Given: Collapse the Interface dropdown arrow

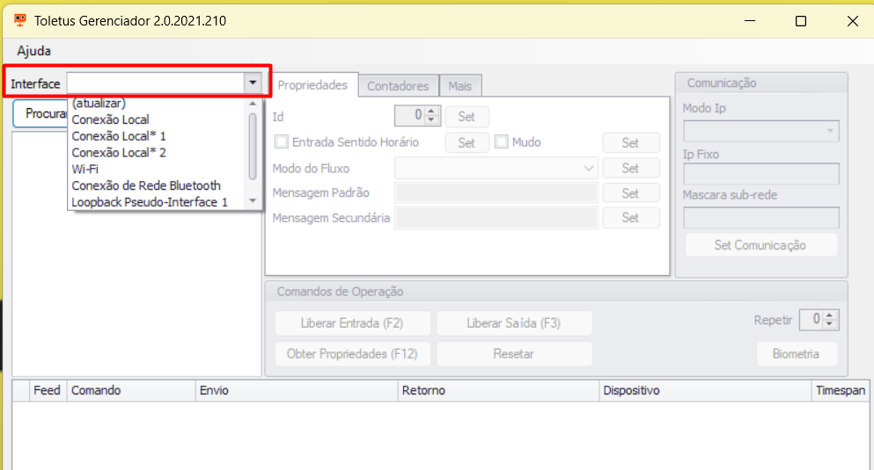Looking at the screenshot, I should (x=253, y=83).
